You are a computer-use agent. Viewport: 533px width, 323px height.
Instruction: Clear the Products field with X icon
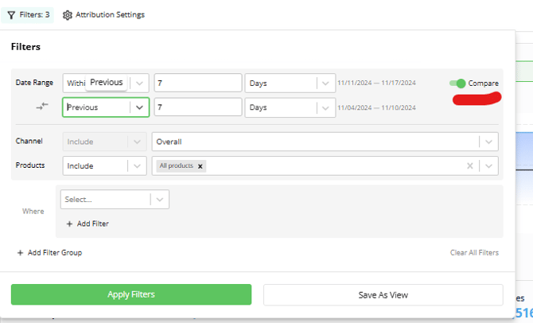click(470, 165)
